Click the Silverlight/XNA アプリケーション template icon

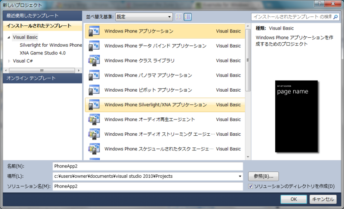point(94,104)
